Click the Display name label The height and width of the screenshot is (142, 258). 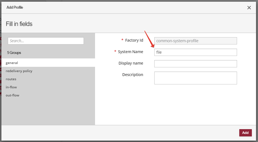pos(131,63)
